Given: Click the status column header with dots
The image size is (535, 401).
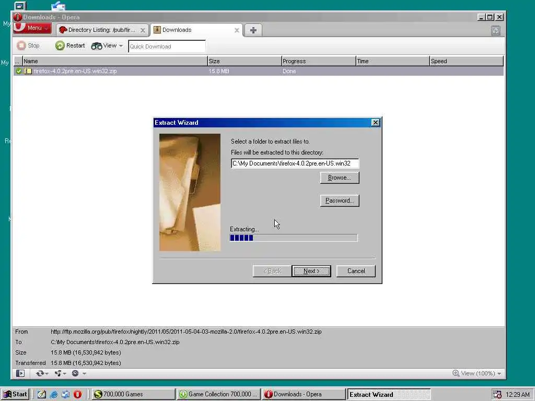Looking at the screenshot, I should pos(18,62).
